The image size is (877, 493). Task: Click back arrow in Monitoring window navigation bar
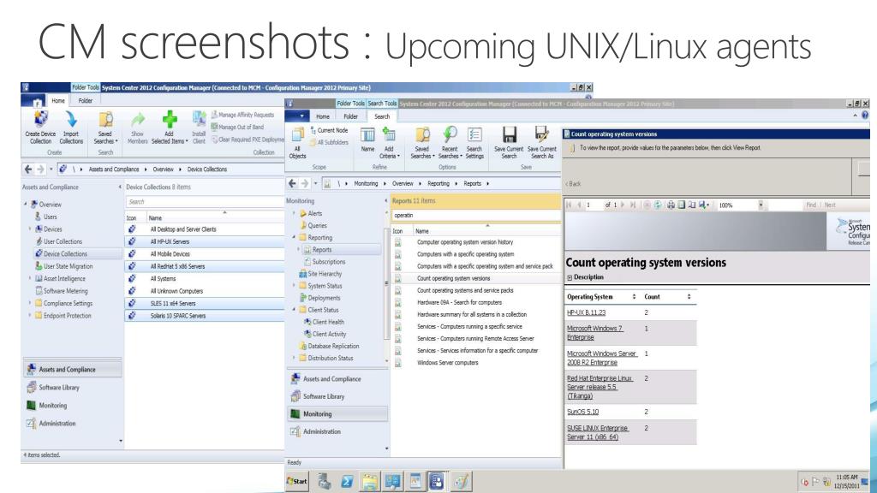click(x=292, y=183)
